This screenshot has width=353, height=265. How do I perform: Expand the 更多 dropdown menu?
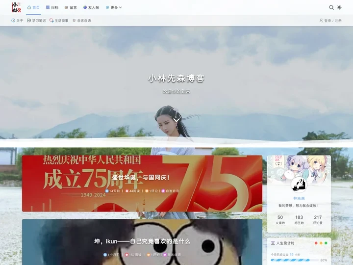114,7
